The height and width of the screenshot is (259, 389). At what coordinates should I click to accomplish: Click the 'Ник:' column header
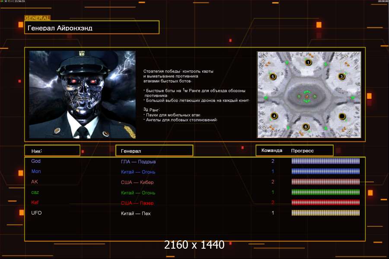52,151
